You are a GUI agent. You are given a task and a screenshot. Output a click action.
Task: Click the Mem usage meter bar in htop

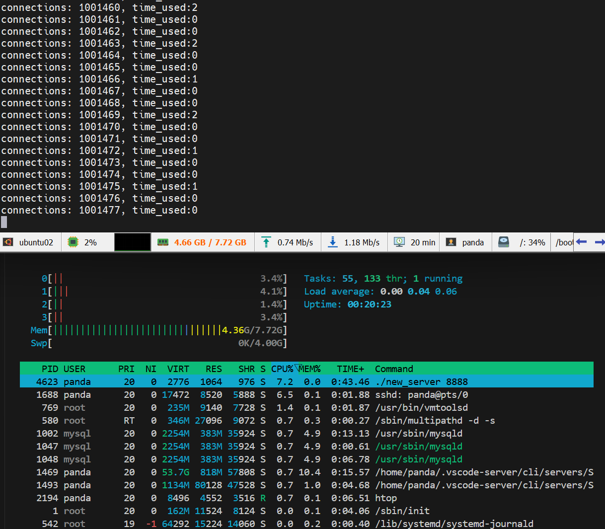(159, 330)
